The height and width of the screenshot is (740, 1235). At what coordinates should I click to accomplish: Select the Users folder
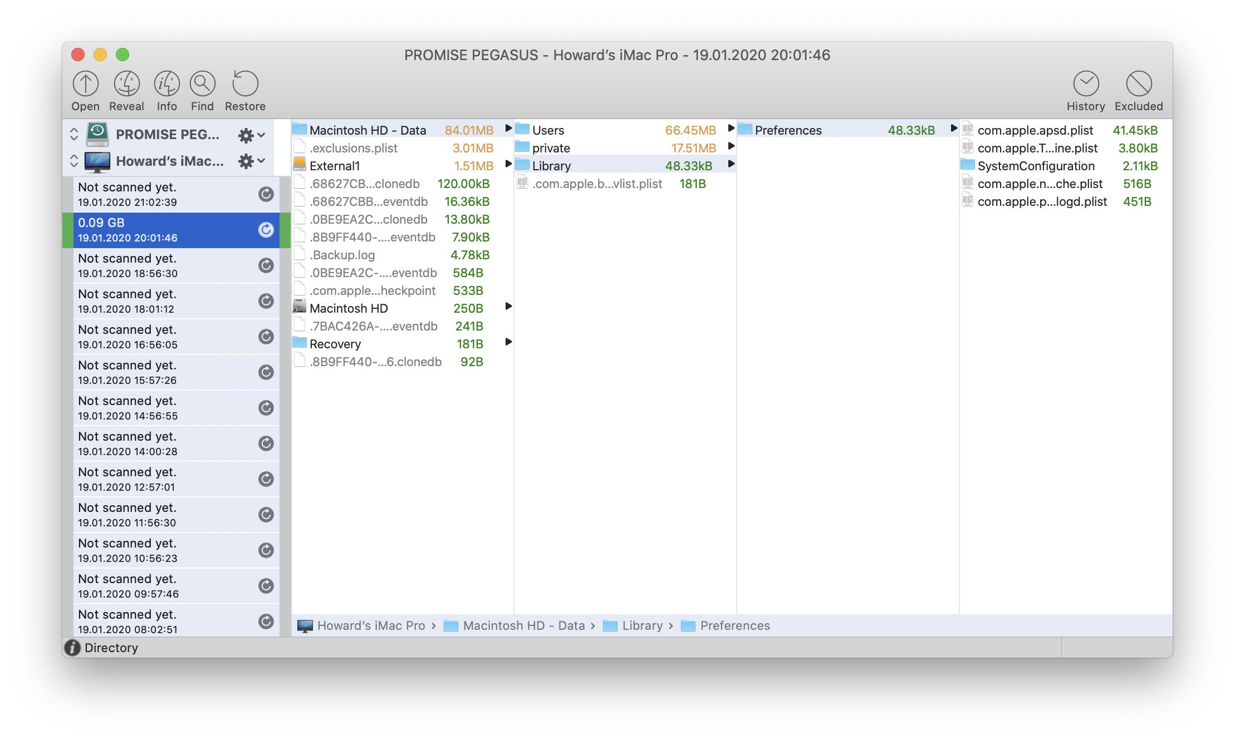548,130
